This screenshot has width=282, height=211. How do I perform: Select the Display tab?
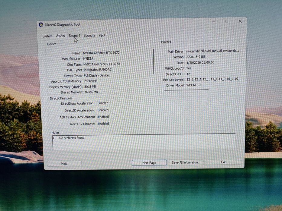[x=60, y=36]
